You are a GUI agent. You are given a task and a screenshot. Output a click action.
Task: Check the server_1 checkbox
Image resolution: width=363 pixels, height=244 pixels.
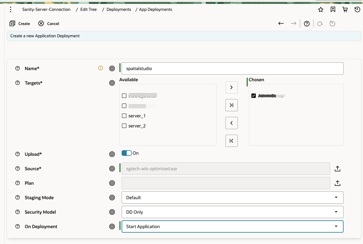tap(124, 116)
